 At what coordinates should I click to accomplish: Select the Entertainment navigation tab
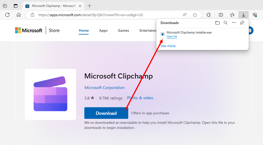click(148, 31)
